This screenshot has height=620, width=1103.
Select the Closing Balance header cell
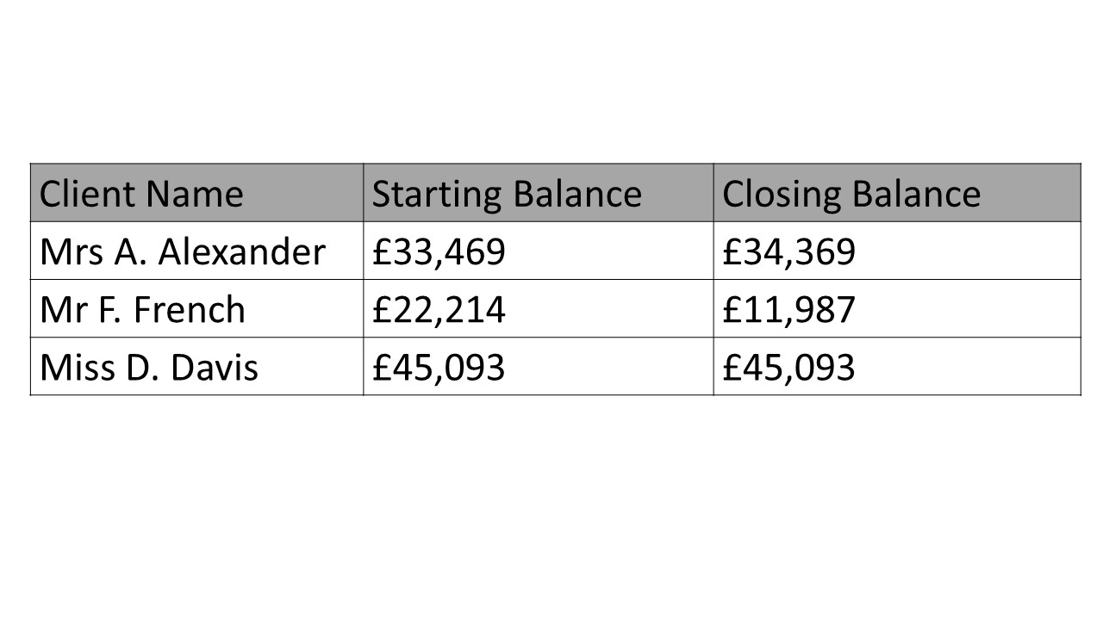(897, 192)
